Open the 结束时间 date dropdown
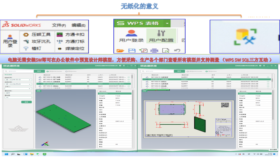 point(30,84)
